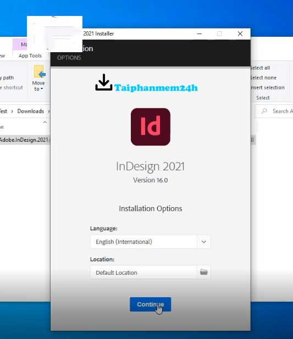Minimize the InDesign 2021 Installer window
The width and height of the screenshot is (293, 339).
(200, 34)
